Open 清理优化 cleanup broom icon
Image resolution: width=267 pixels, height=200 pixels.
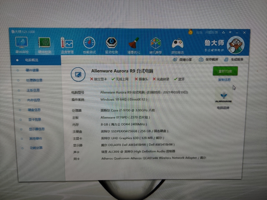click(x=133, y=46)
